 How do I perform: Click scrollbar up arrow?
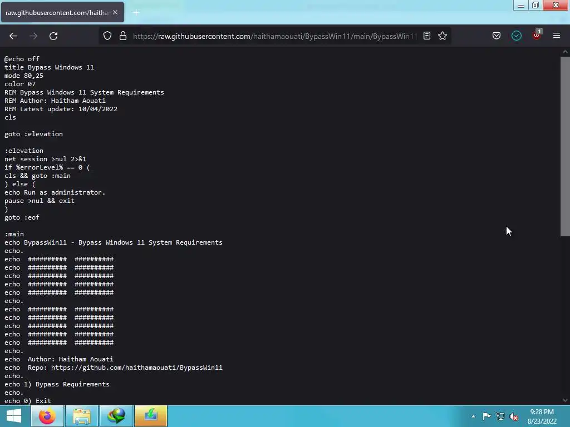pos(565,52)
